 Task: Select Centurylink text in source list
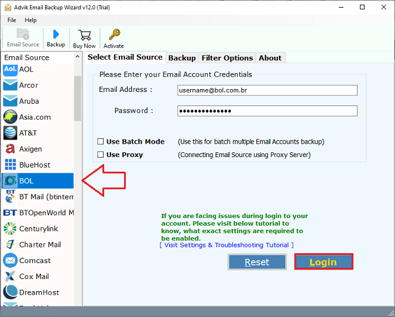pos(39,229)
